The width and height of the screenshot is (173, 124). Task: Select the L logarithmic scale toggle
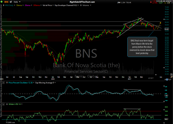click(x=167, y=79)
